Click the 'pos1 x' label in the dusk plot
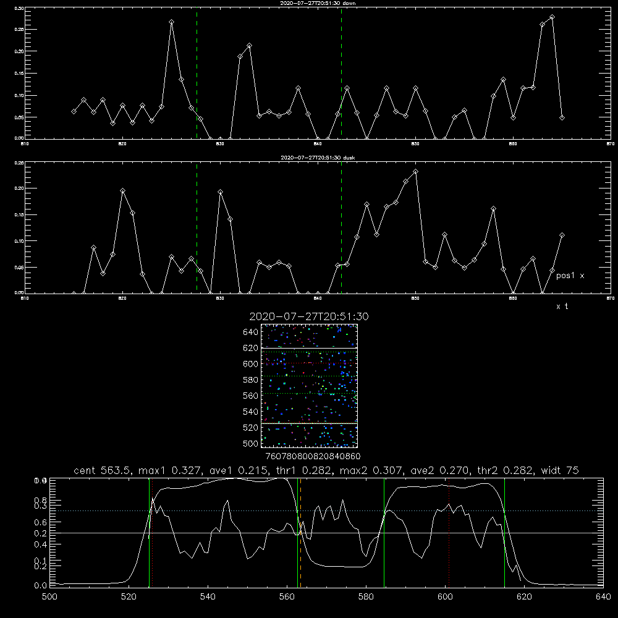618x618 pixels. tap(570, 276)
